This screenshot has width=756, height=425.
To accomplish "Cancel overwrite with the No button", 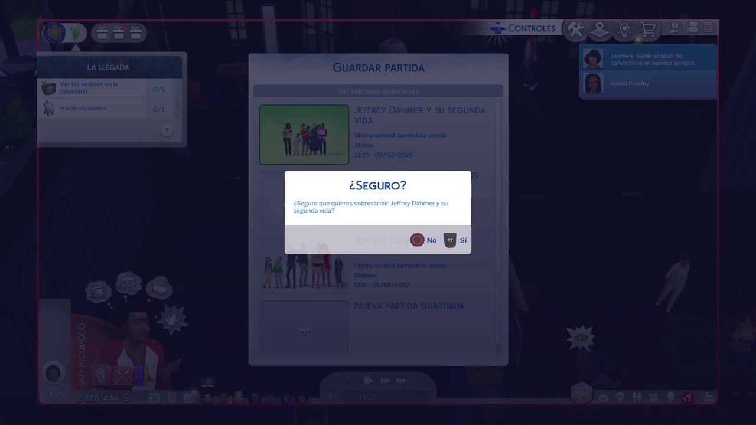I will (x=424, y=240).
